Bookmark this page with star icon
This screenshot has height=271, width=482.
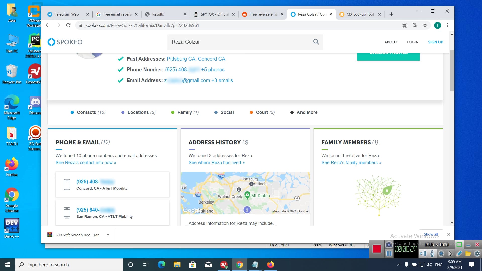click(425, 25)
